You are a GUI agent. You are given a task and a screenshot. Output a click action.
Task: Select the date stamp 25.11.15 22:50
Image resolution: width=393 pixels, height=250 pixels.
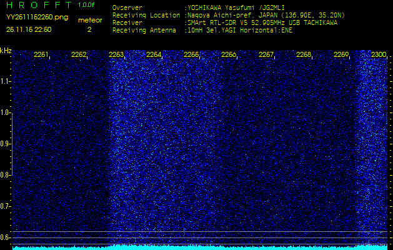pyautogui.click(x=29, y=29)
